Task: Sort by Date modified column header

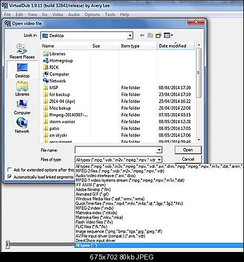Action: (x=176, y=46)
